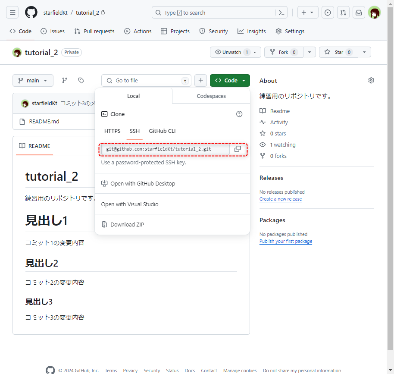Switch to the Codespaces tab
394x374 pixels.
(x=211, y=96)
